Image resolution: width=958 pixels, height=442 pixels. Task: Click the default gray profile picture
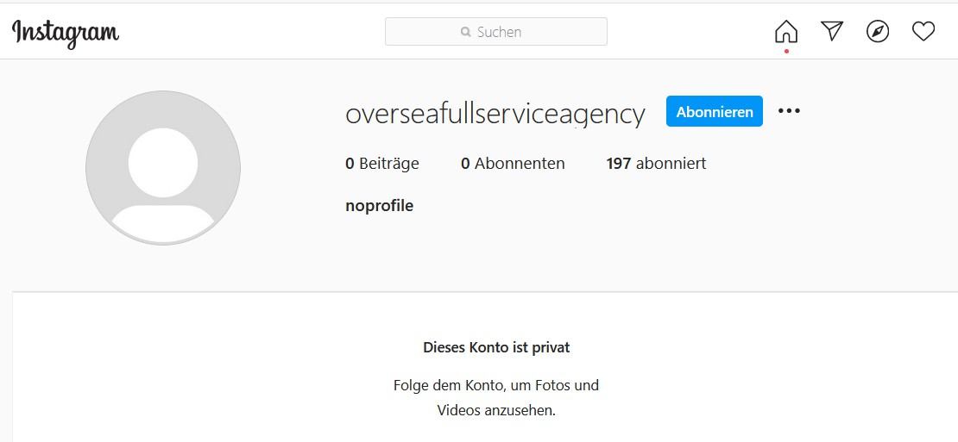(x=163, y=168)
